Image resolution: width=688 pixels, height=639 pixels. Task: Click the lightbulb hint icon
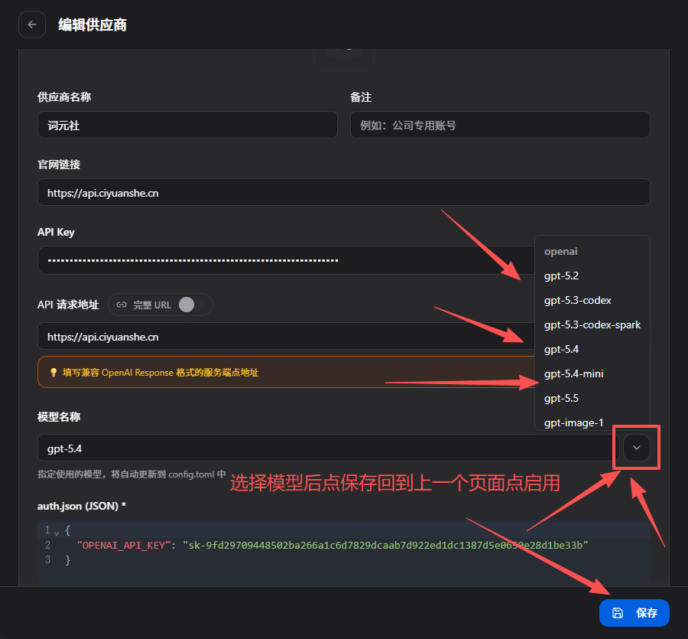(54, 373)
